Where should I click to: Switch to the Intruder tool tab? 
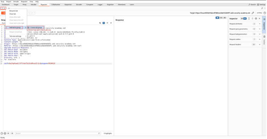click(x=34, y=5)
